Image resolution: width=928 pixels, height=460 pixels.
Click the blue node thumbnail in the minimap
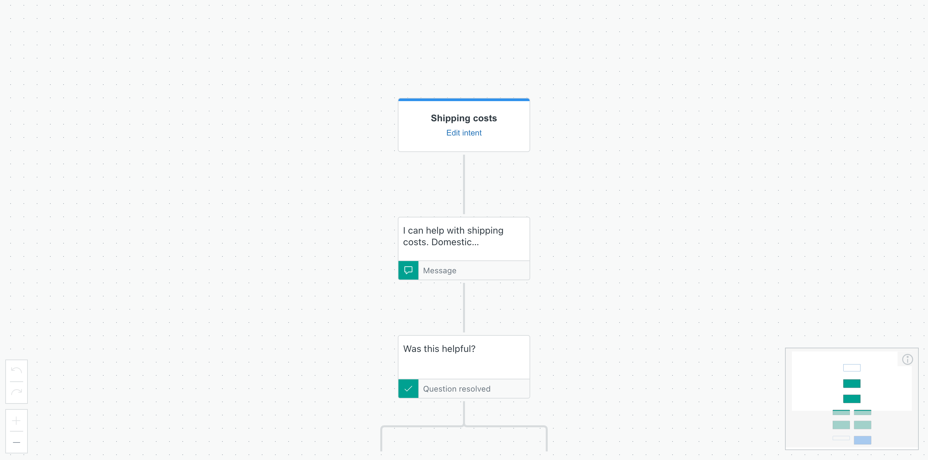[863, 440]
